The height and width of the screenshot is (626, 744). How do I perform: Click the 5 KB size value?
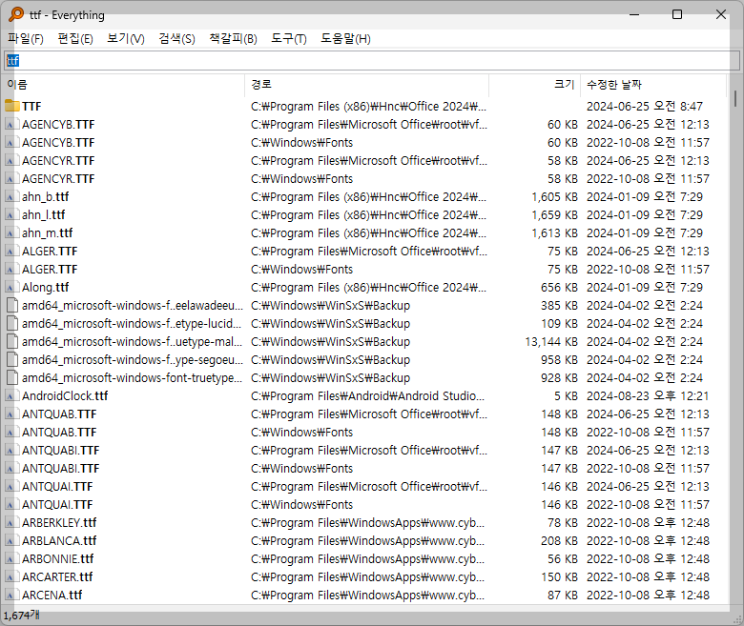click(x=566, y=395)
